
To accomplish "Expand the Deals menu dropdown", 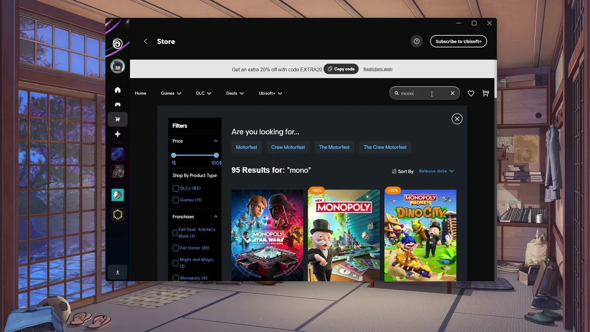I will point(235,93).
